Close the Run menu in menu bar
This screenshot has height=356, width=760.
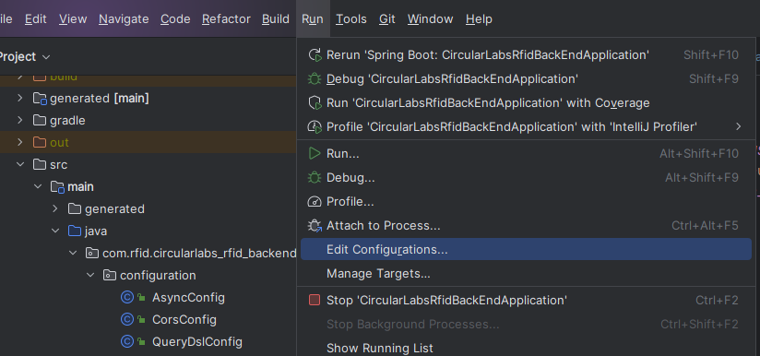(313, 18)
